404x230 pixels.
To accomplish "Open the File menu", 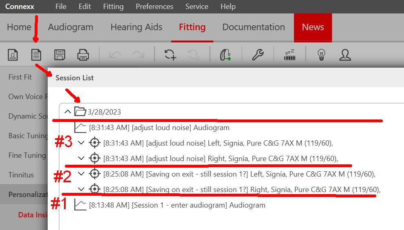I will click(61, 7).
